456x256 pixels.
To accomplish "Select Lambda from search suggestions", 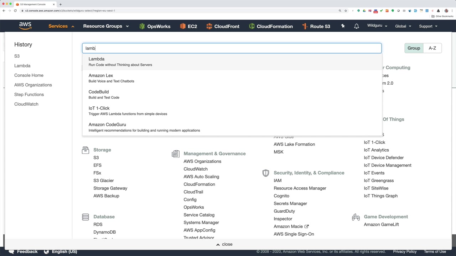I will [97, 59].
